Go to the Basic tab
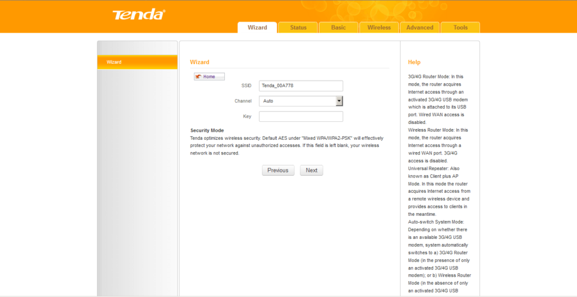Viewport: 577px width, 297px height. tap(339, 28)
